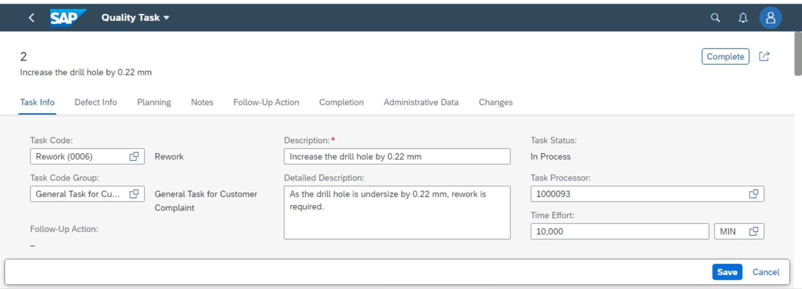Image resolution: width=802 pixels, height=289 pixels.
Task: Click the Save button
Action: tap(727, 272)
